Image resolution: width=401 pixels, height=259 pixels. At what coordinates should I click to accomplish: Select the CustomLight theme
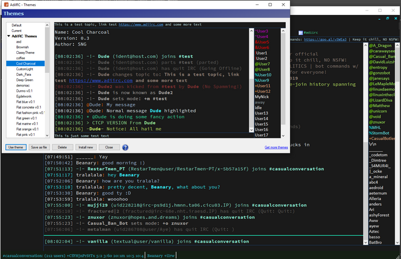pos(24,69)
